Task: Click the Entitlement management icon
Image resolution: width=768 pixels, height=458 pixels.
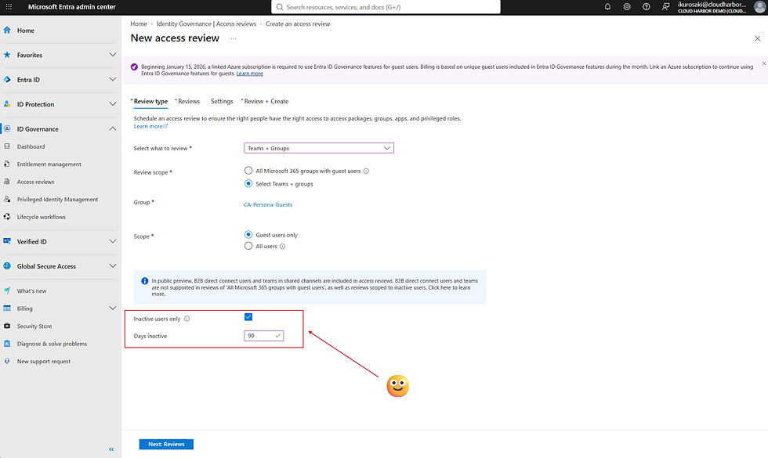Action: [7, 164]
